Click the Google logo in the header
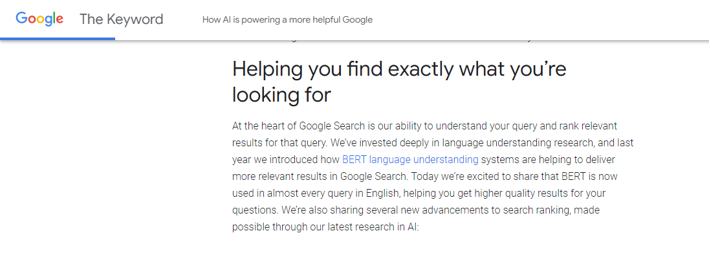 pyautogui.click(x=39, y=19)
